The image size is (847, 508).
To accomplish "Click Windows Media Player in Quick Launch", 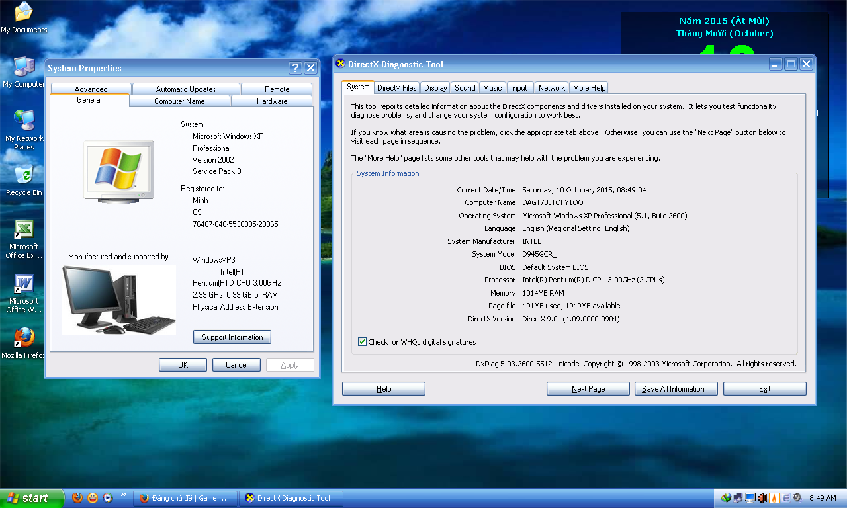I will [x=108, y=498].
